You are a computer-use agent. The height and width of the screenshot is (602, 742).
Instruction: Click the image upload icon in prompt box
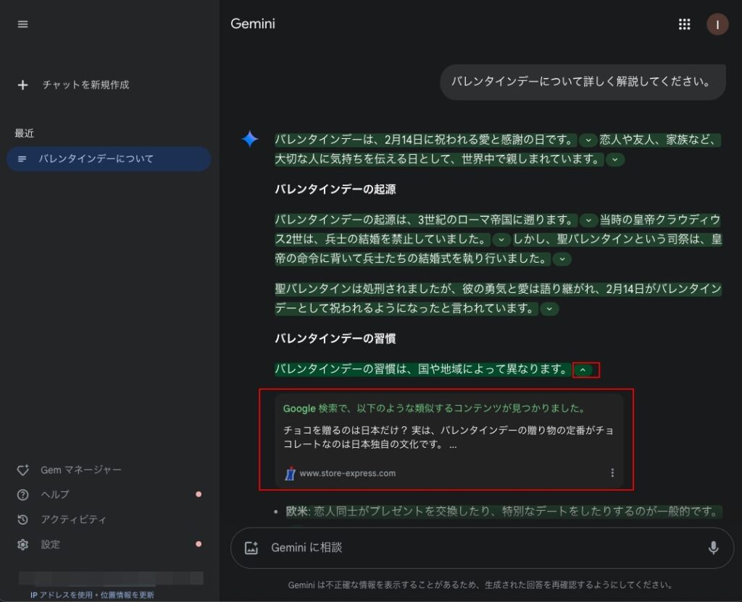click(251, 548)
